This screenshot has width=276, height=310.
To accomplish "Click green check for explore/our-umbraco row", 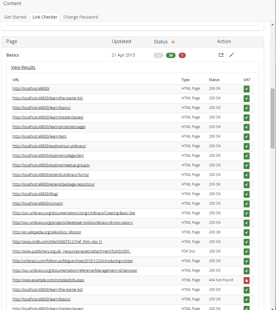I will (x=247, y=146).
